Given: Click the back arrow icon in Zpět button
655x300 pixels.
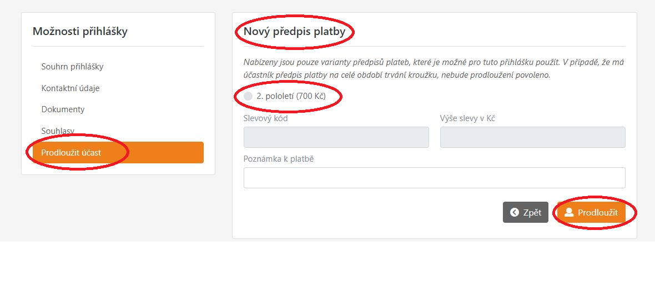Looking at the screenshot, I should click(515, 212).
